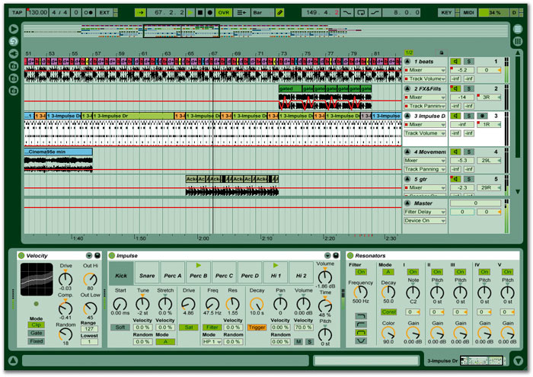Click the arrangement record button
Image resolution: width=533 pixels, height=377 pixels.
208,13
